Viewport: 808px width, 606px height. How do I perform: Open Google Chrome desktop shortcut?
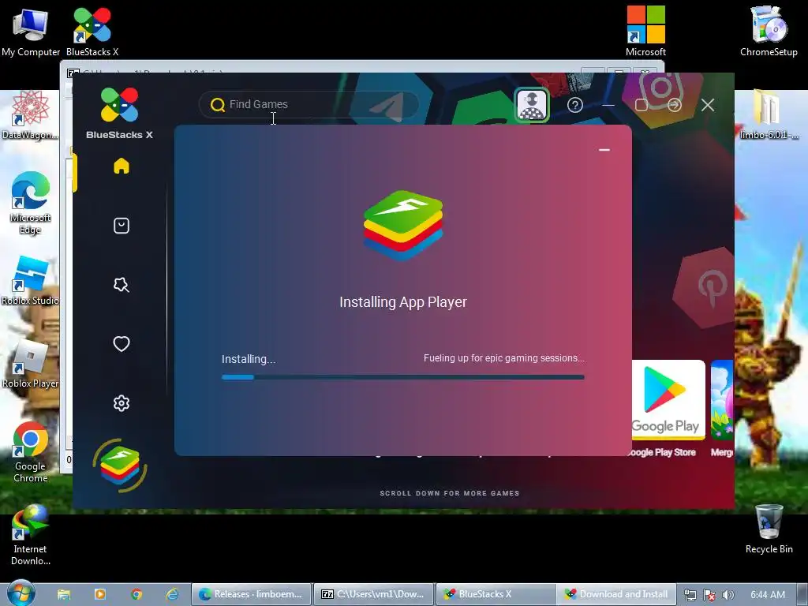click(x=31, y=452)
